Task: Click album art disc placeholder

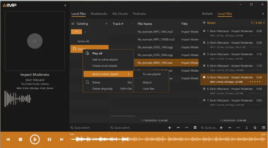Action: [x=35, y=41]
